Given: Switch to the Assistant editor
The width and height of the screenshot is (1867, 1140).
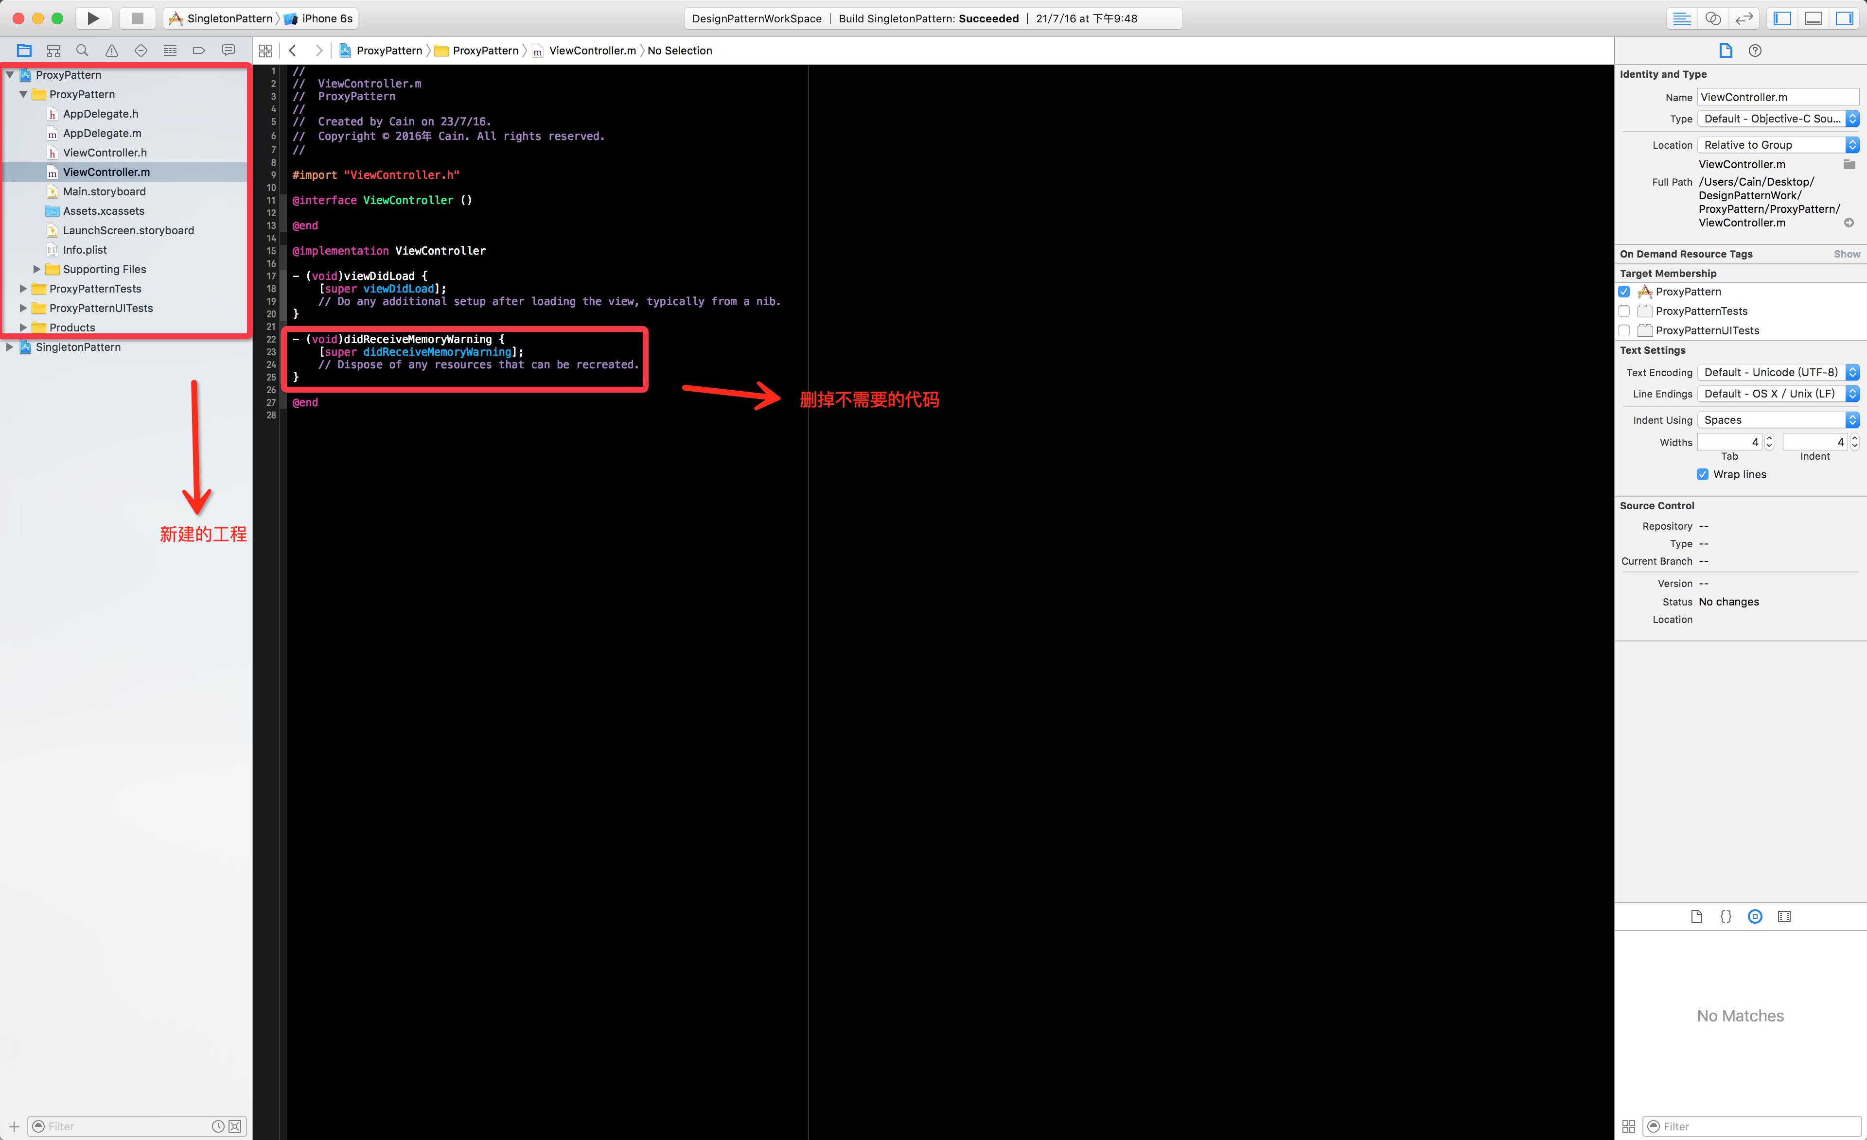Looking at the screenshot, I should 1713,18.
